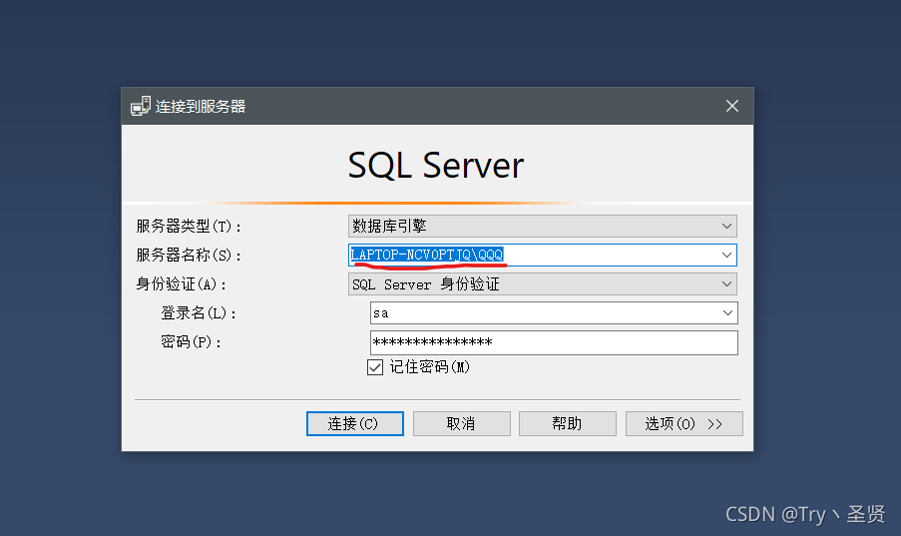The width and height of the screenshot is (901, 536).
Task: Open the 服务器类型 dropdown arrow
Action: coord(726,226)
